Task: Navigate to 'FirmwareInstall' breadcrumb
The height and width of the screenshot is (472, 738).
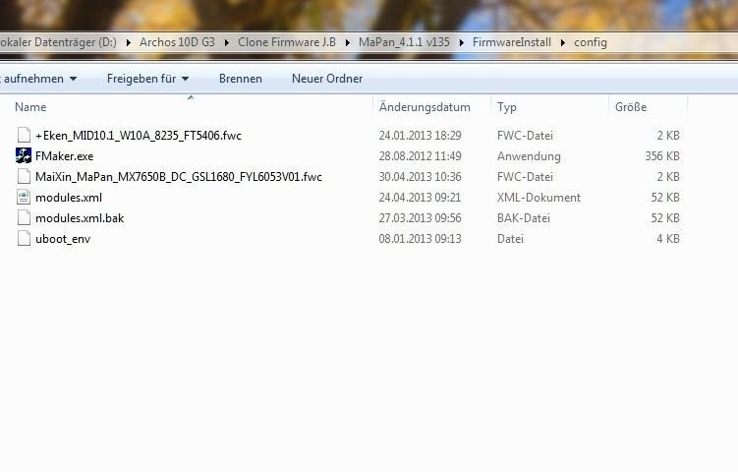Action: (512, 42)
